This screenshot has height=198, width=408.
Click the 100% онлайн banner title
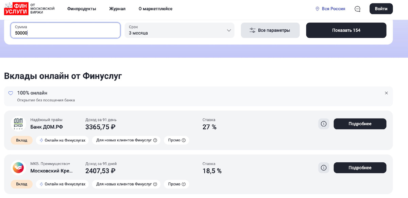(32, 93)
